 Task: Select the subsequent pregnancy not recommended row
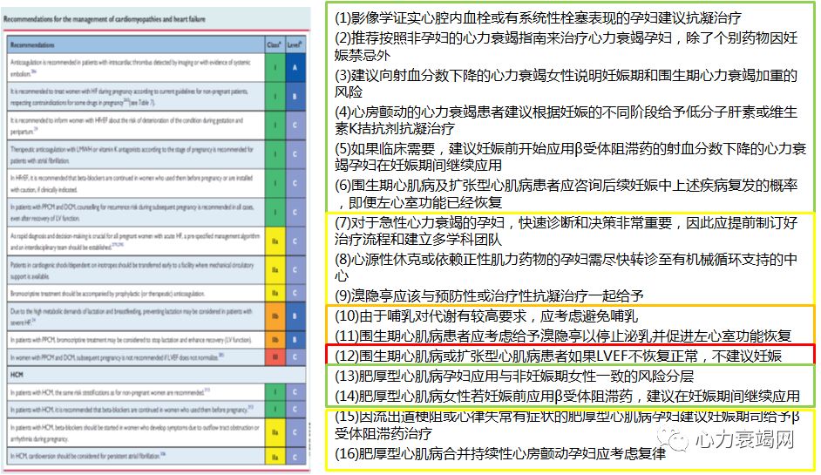point(156,357)
